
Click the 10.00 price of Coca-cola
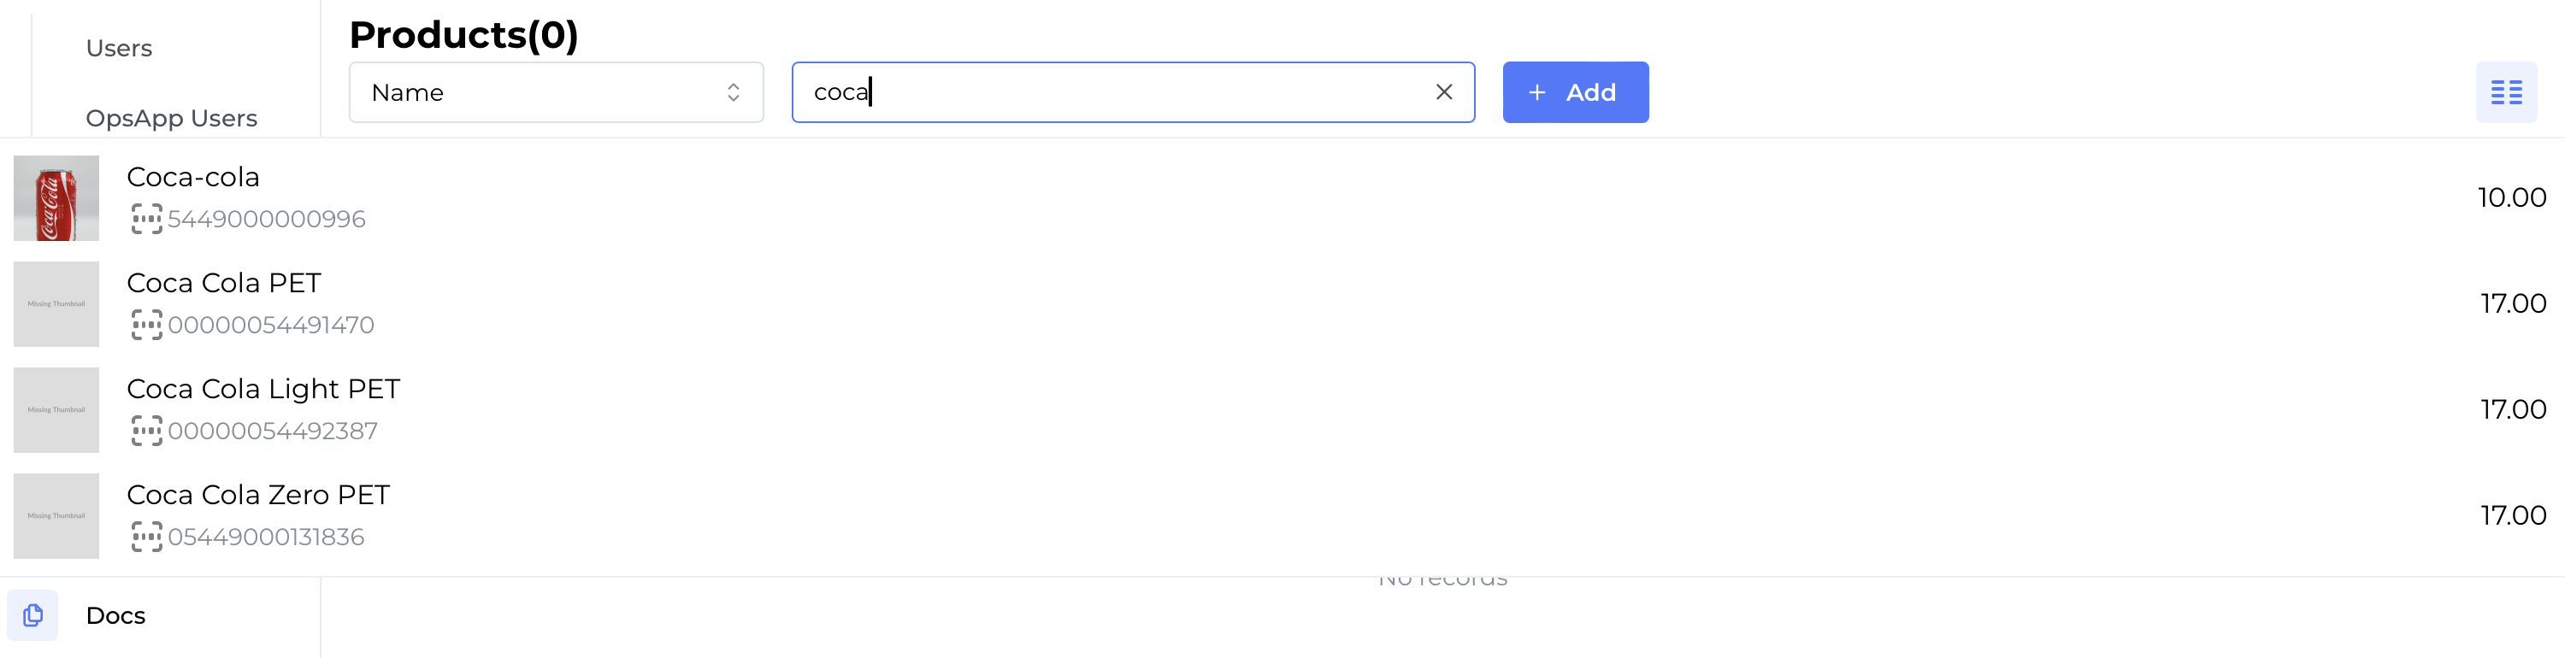click(x=2510, y=198)
